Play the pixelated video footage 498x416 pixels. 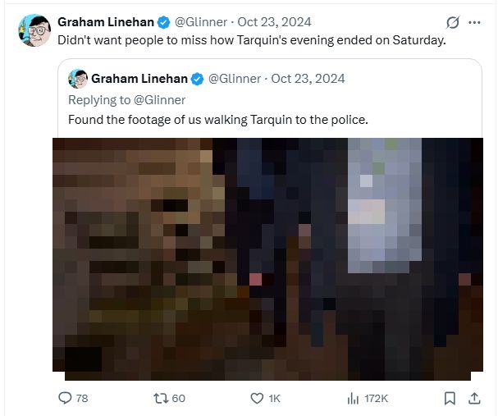267,258
